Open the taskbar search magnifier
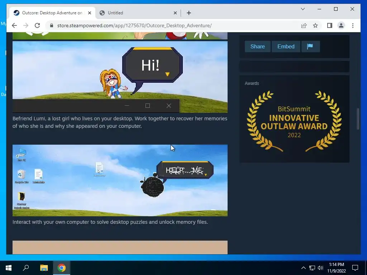The height and width of the screenshot is (275, 367). pos(26,268)
